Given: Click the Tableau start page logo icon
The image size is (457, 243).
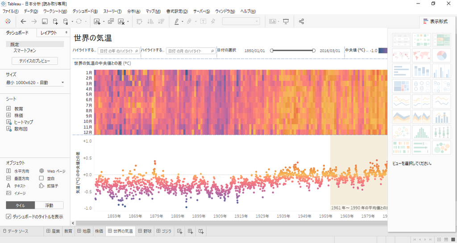Looking at the screenshot, I should (x=8, y=21).
